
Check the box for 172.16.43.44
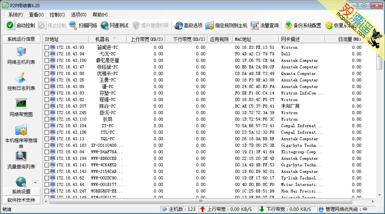[x=47, y=184]
